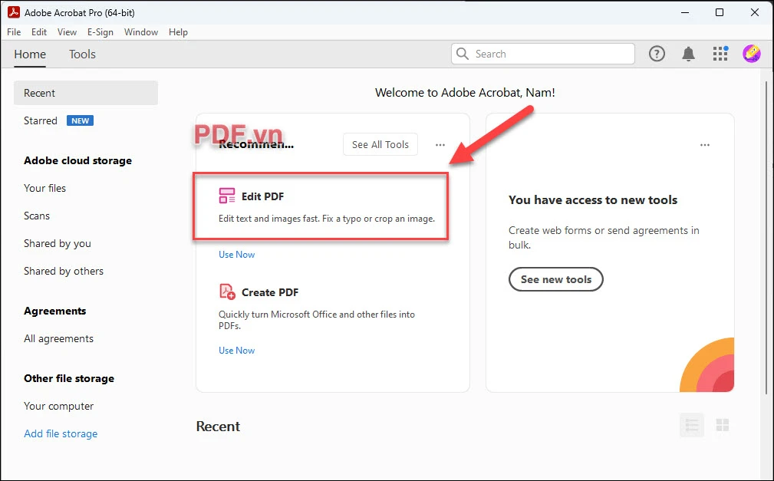Switch to the Home tab

[30, 54]
